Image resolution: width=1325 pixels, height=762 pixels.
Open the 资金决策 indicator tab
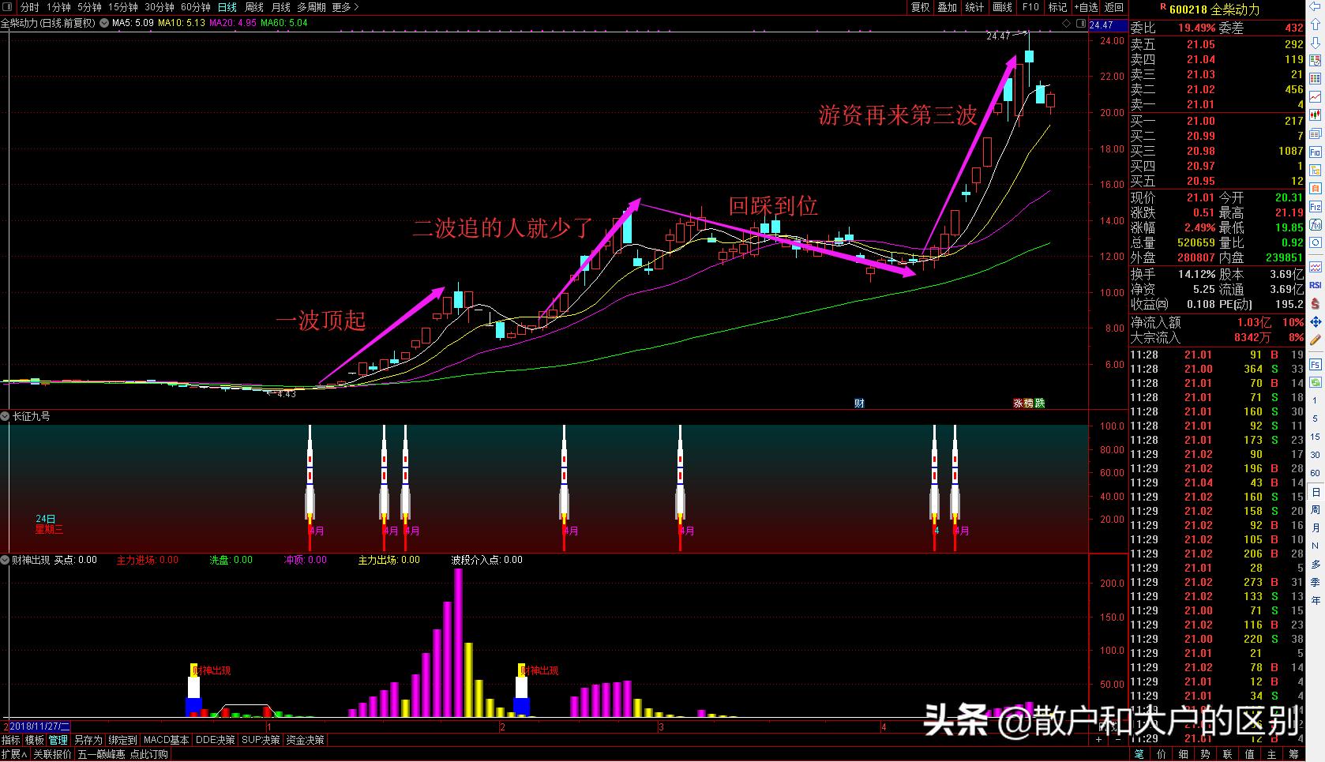tap(305, 740)
